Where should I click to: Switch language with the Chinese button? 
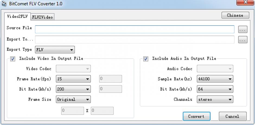(235, 15)
